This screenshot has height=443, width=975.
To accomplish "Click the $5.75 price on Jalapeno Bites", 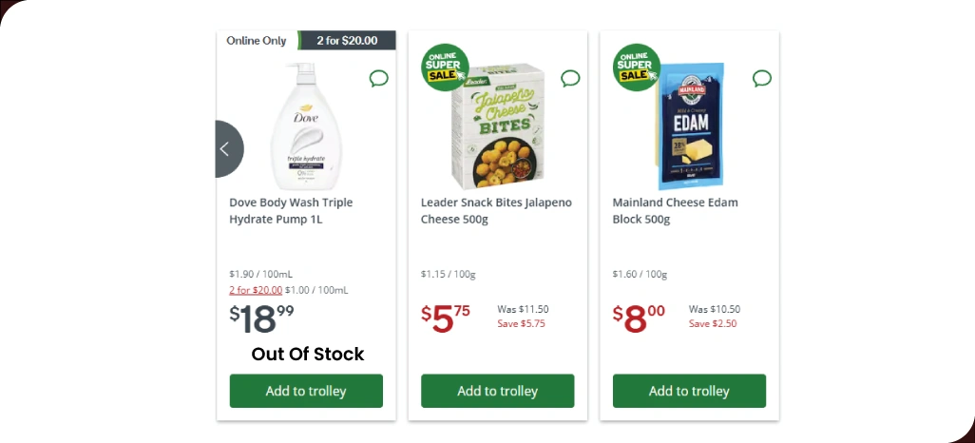I will coord(446,318).
